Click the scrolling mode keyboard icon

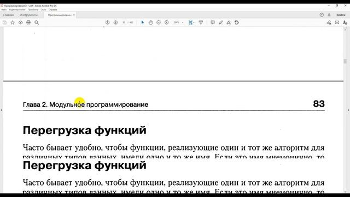pos(201,22)
